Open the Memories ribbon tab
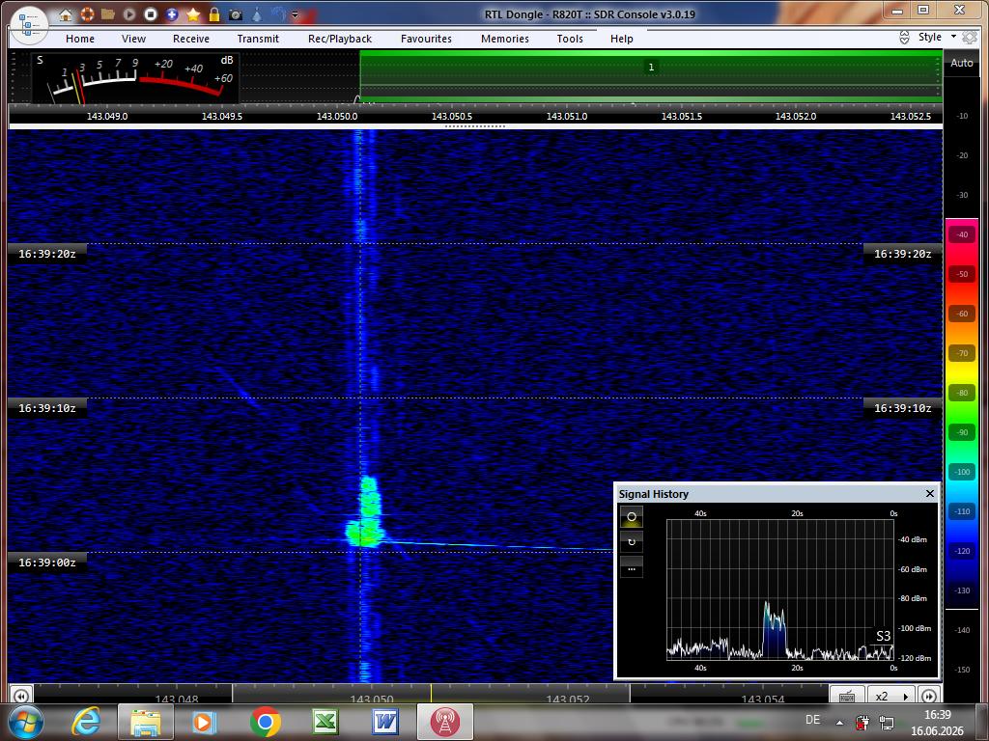The image size is (989, 741). click(x=505, y=39)
